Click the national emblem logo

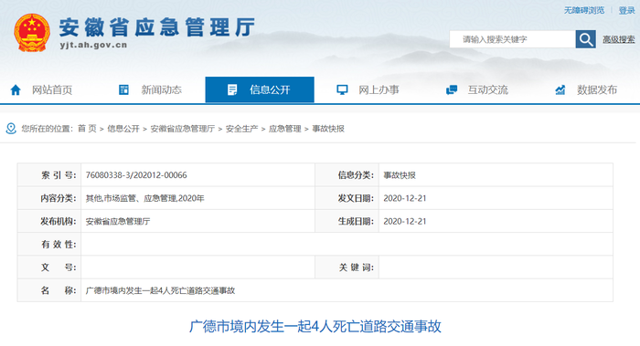click(x=32, y=33)
